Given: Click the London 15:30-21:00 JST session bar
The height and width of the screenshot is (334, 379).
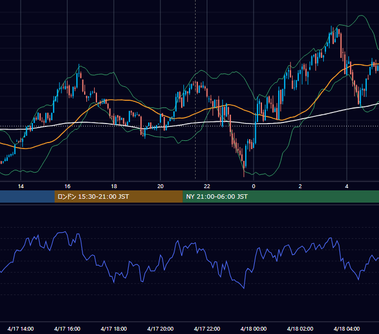Looking at the screenshot, I should click(x=118, y=197).
